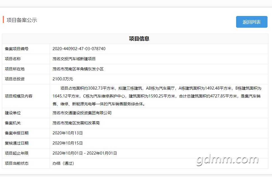Select the status value 办结（通过）
This screenshot has width=272, height=177.
pyautogui.click(x=63, y=163)
